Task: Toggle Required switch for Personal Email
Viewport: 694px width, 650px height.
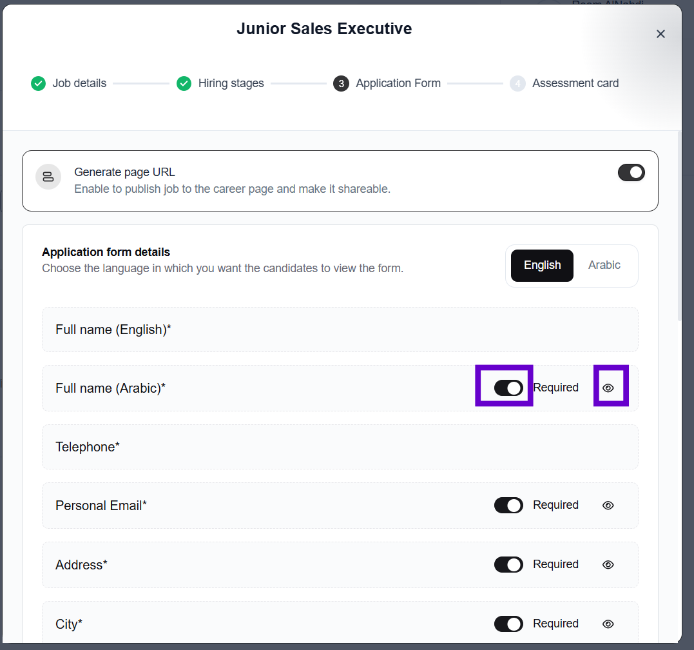Action: (508, 506)
